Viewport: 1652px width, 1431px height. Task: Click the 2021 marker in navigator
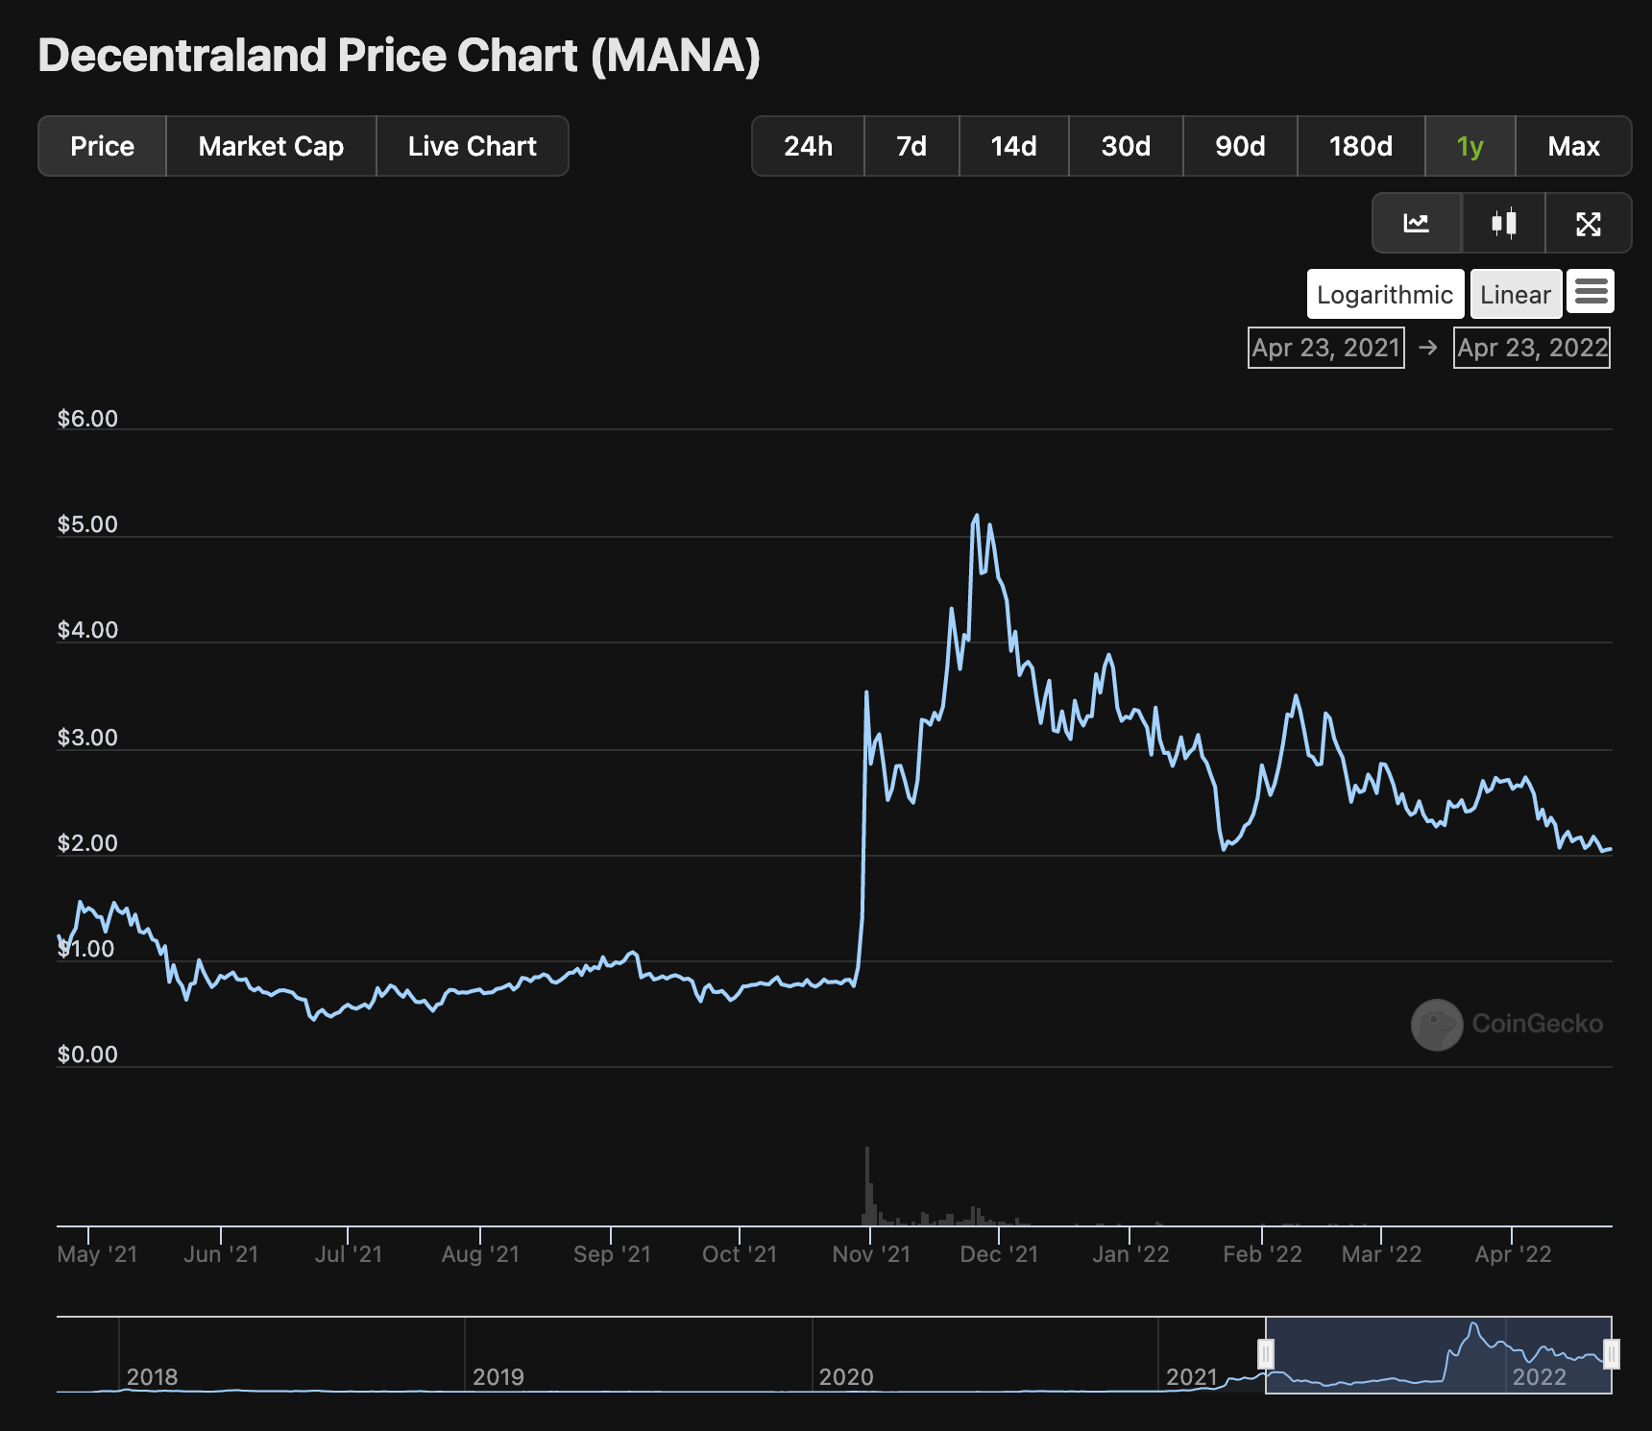pos(1192,1376)
